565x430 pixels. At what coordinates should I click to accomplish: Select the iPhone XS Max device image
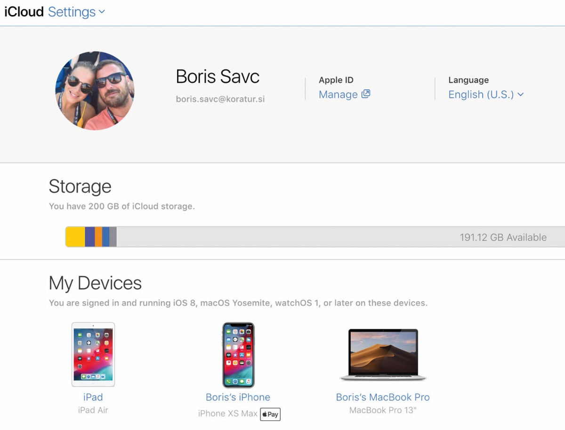(238, 355)
